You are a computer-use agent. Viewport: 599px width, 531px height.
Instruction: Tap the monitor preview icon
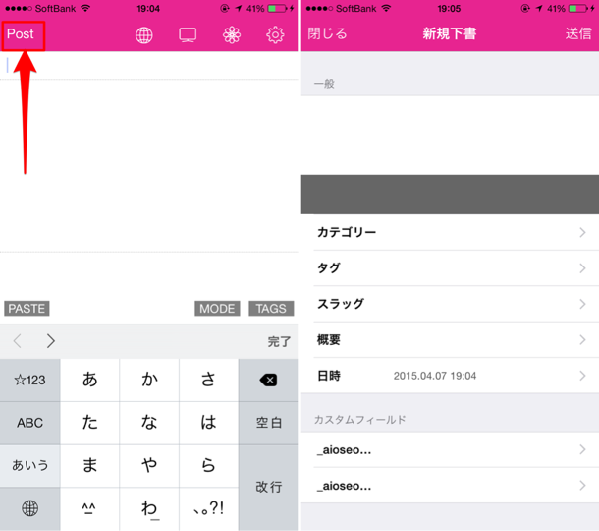pyautogui.click(x=188, y=35)
